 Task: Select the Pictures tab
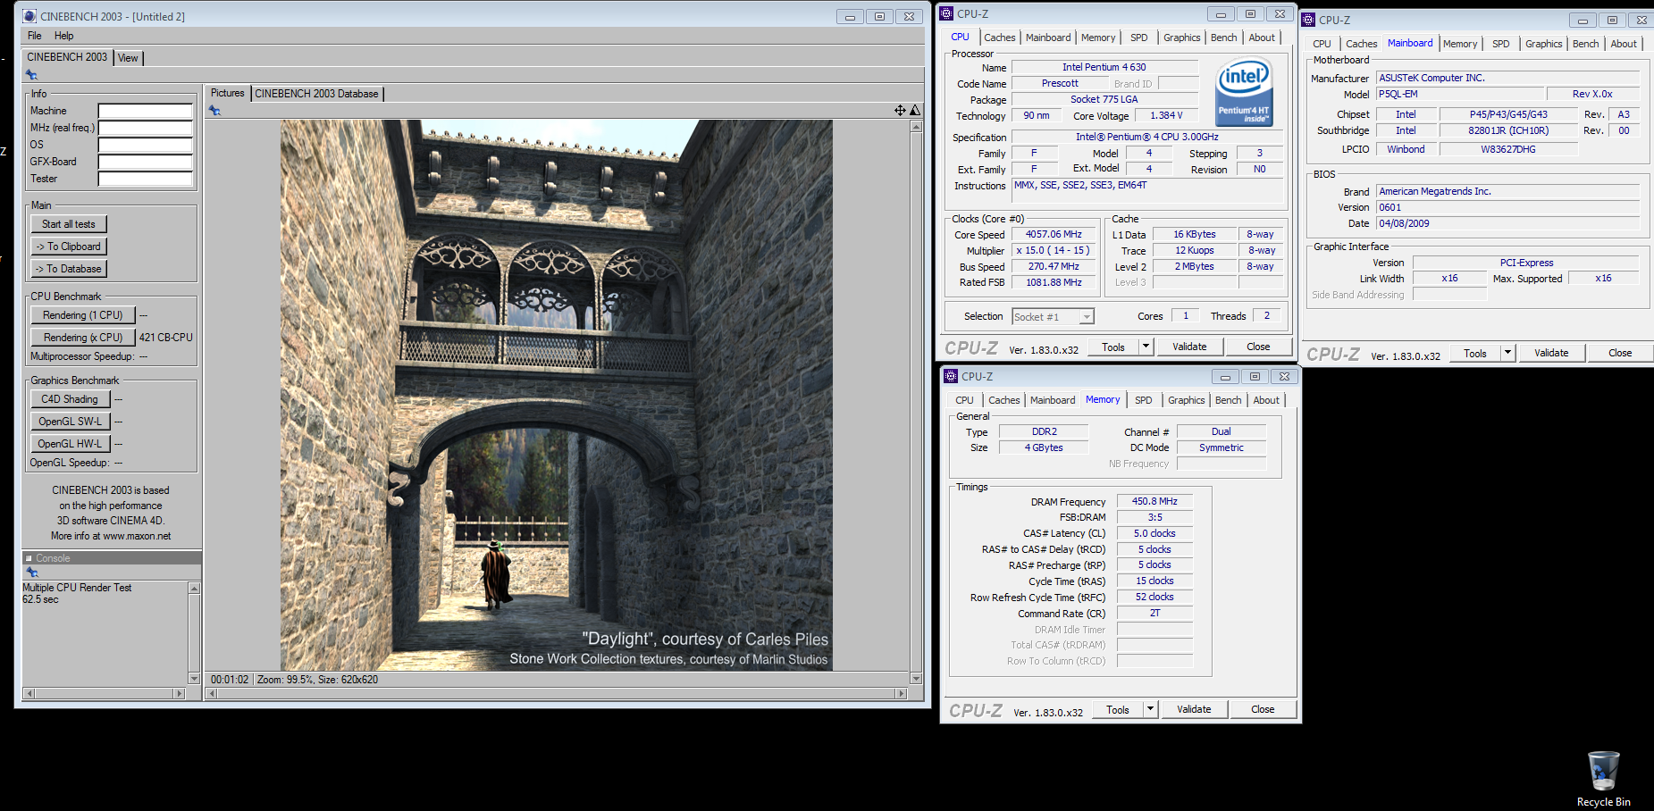click(227, 93)
